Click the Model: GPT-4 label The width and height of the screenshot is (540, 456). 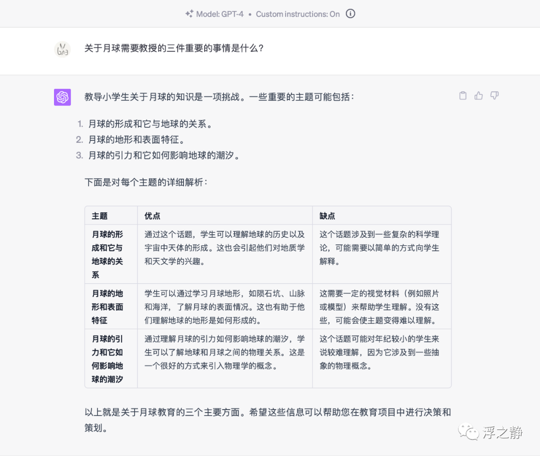click(219, 14)
